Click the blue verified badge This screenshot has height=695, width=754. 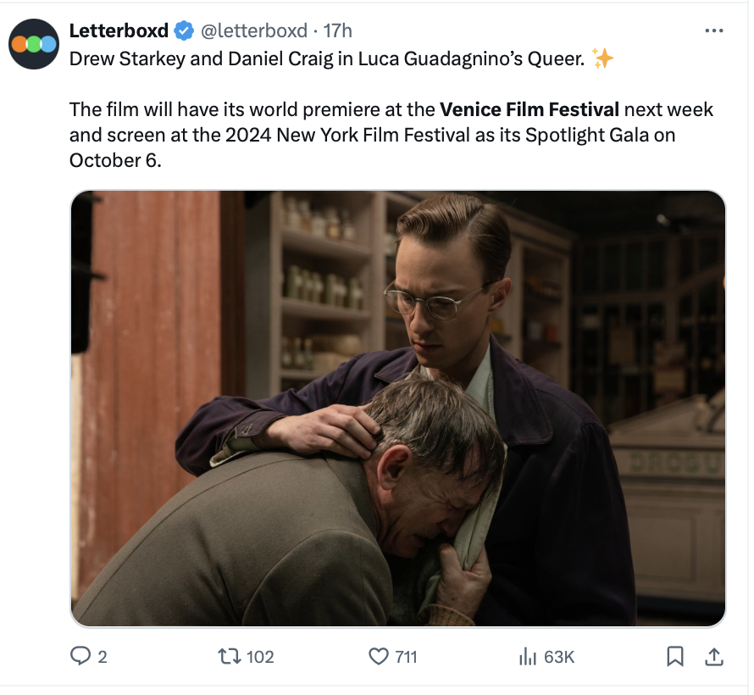coord(184,31)
